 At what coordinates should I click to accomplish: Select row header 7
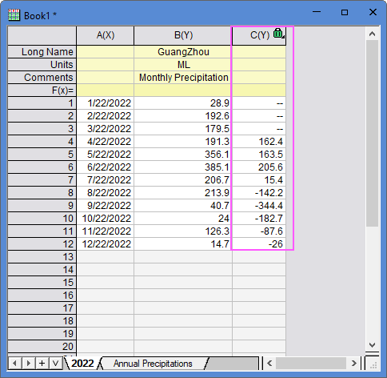tap(42, 180)
